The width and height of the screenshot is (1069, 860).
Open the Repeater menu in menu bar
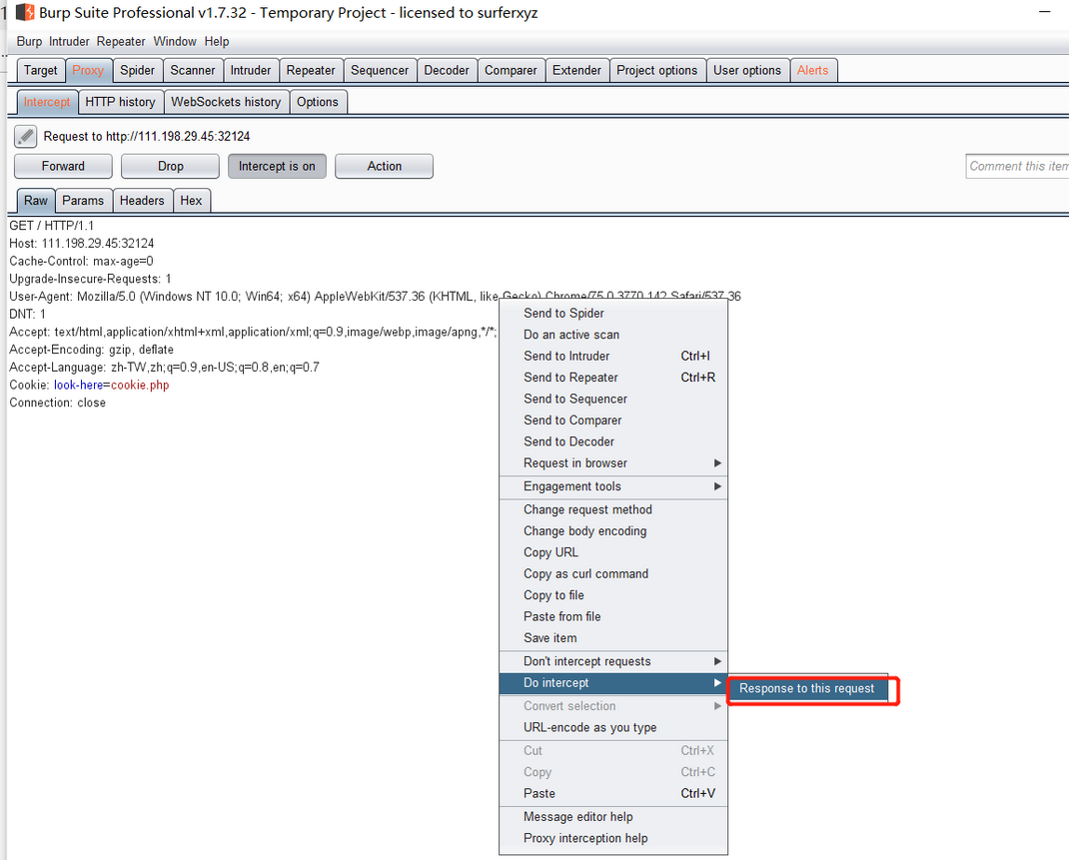[x=121, y=42]
